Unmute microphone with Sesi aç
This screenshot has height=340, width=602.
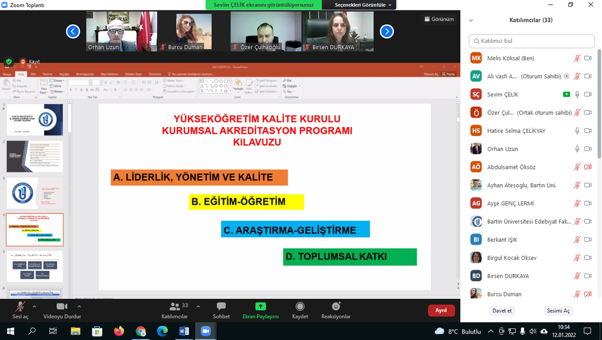[x=20, y=307]
